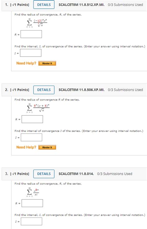Click Master It button under question 1
Image resolution: width=147 pixels, height=229 pixels.
click(x=47, y=63)
